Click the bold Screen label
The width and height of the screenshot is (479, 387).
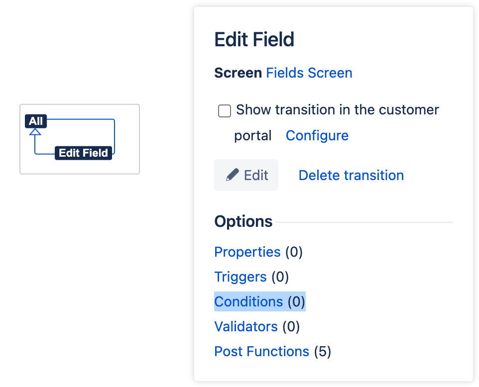238,73
